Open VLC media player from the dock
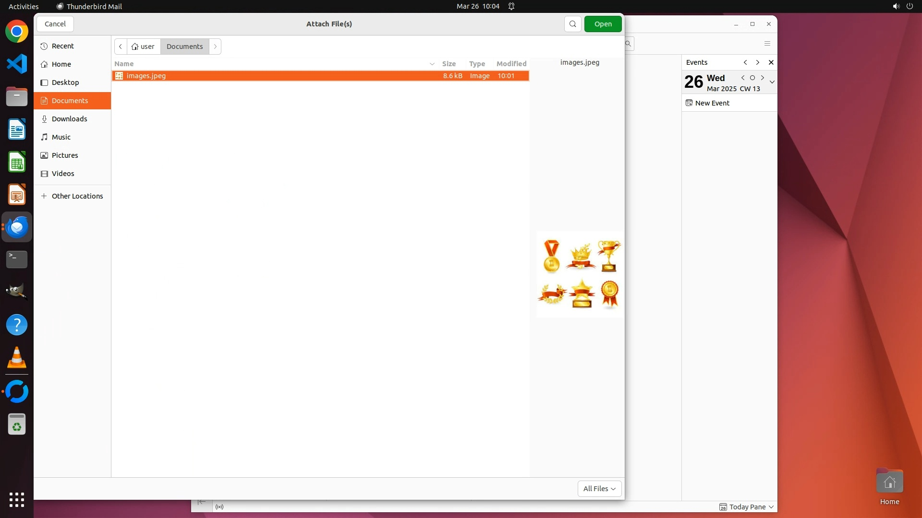The image size is (922, 518). 17,358
